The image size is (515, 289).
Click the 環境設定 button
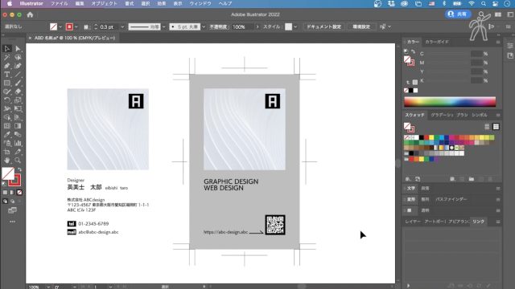(361, 26)
